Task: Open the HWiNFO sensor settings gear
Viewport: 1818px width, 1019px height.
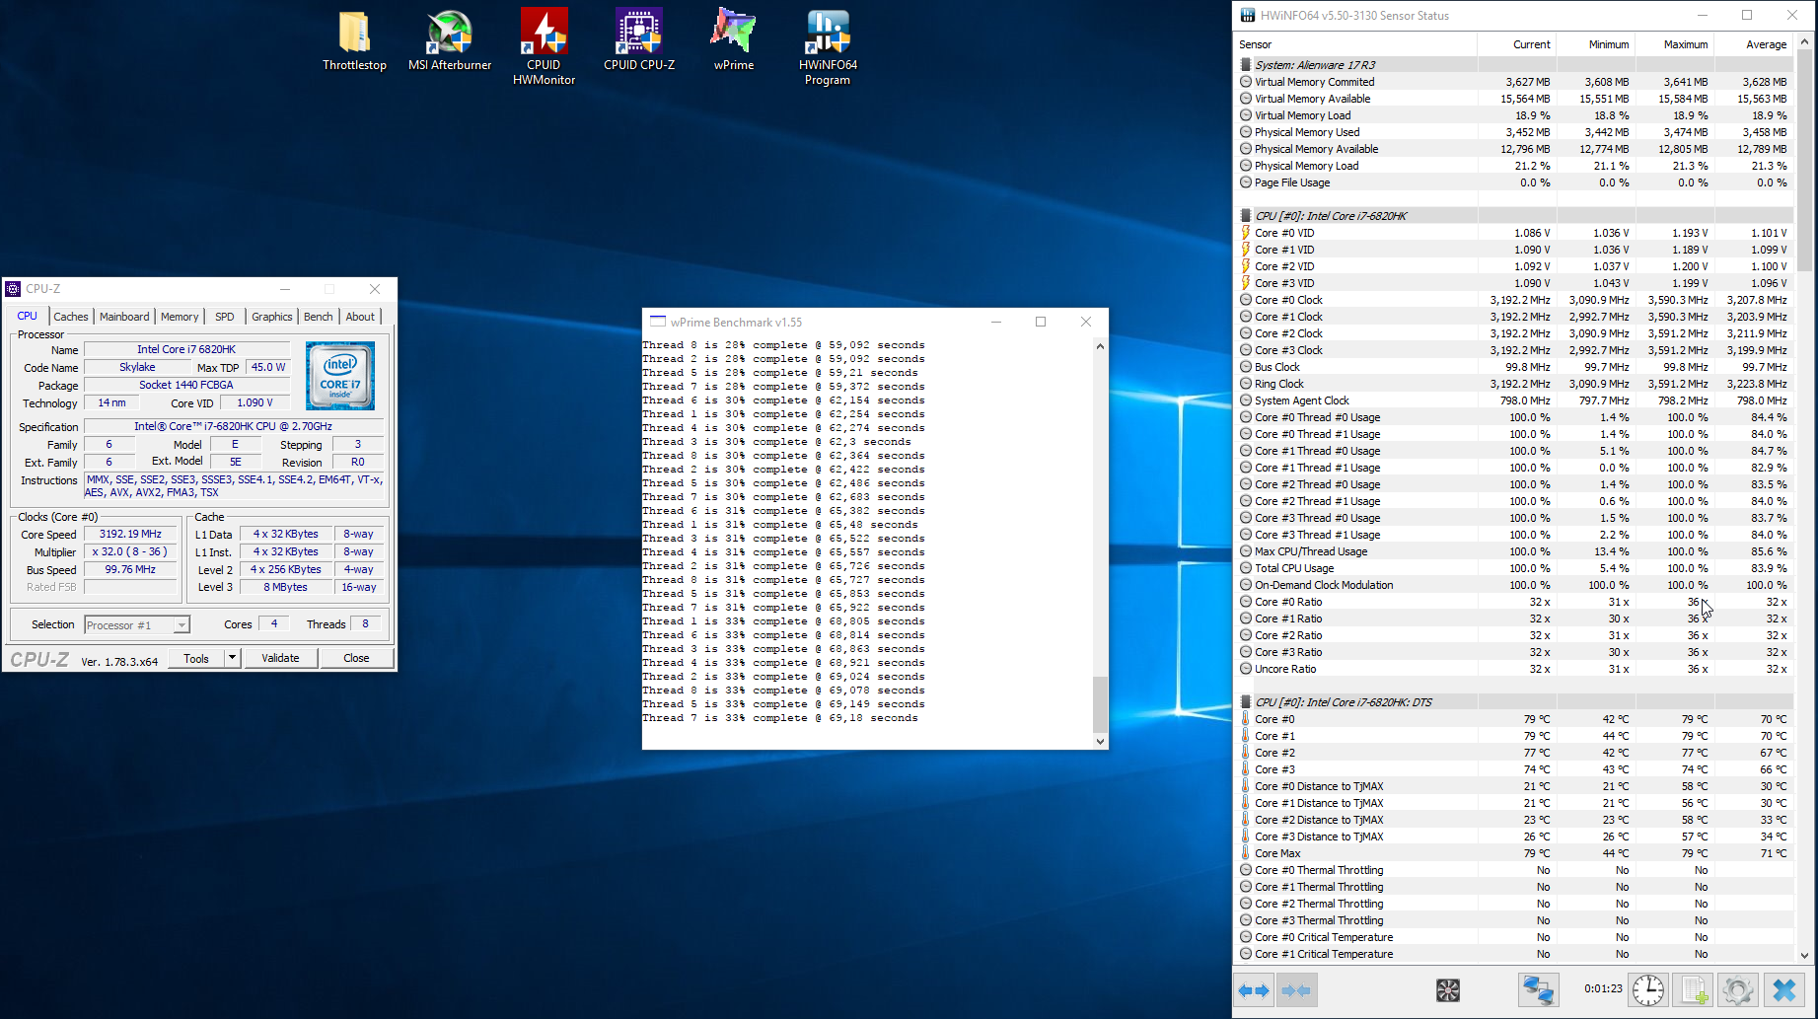Action: coord(1738,990)
